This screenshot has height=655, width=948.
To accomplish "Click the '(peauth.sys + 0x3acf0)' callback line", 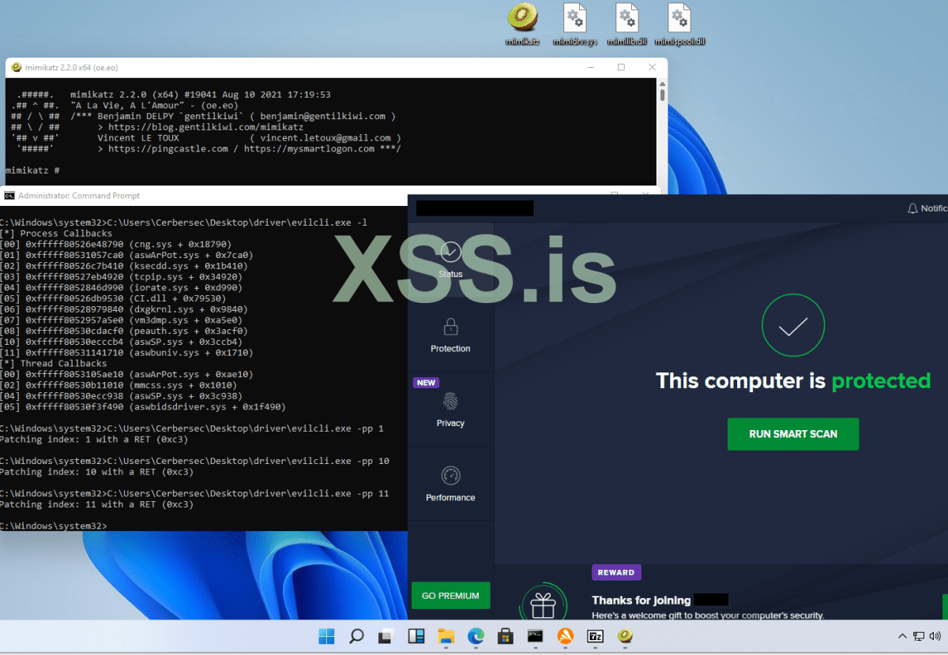I will point(124,331).
